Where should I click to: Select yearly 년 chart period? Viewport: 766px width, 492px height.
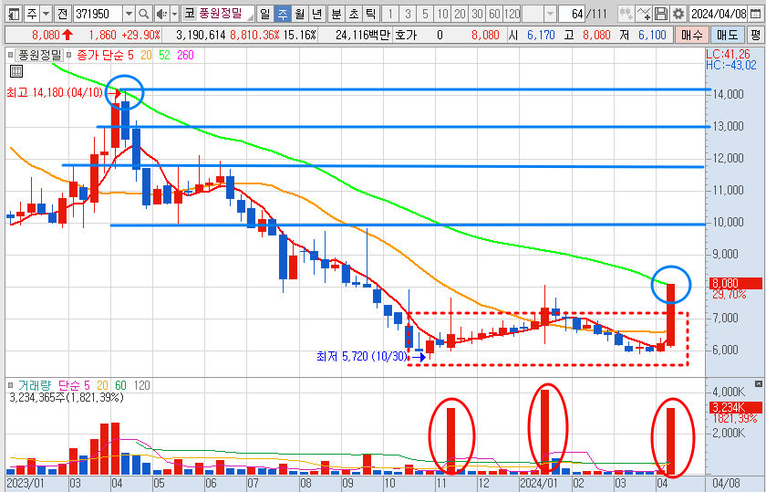tap(317, 14)
